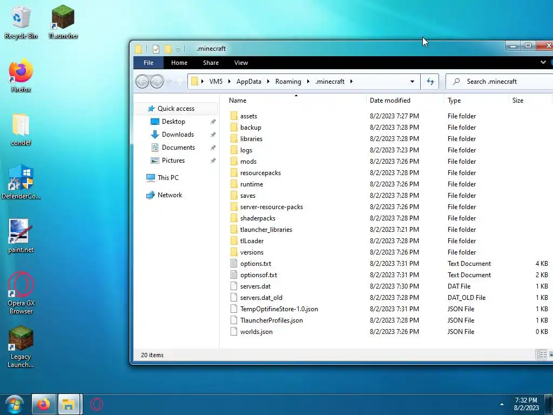Launch paint.net from the desktop
The height and width of the screenshot is (415, 553).
[x=21, y=236]
